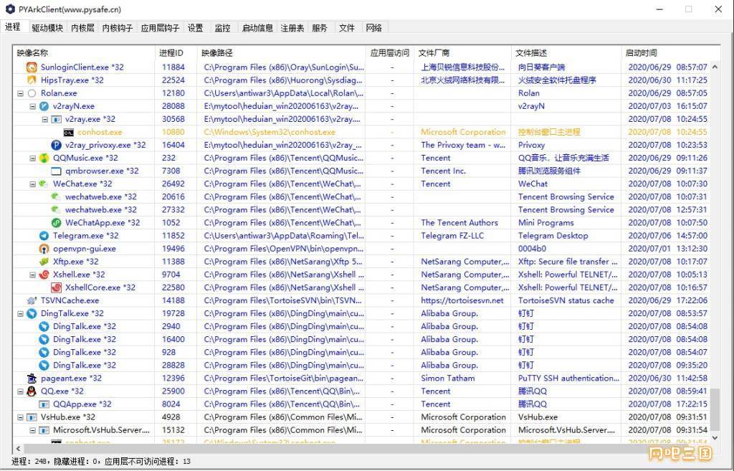Viewport: 734px width, 471px height.
Task: Sort by 进程ID column header
Action: click(176, 53)
